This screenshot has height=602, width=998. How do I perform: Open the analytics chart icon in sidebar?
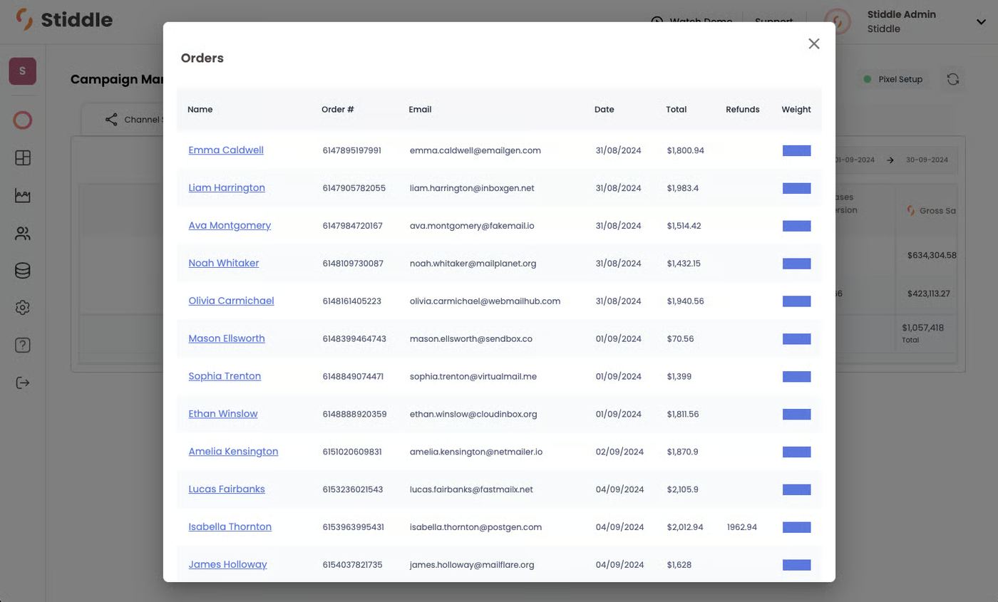tap(23, 195)
